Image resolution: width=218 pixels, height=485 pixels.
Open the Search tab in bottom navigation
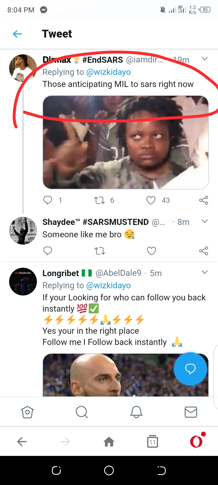pos(82,412)
